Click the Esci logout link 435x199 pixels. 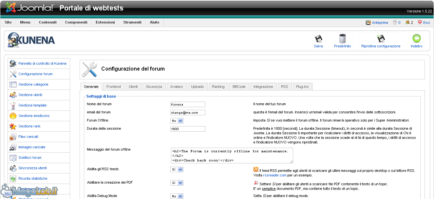pos(426,23)
